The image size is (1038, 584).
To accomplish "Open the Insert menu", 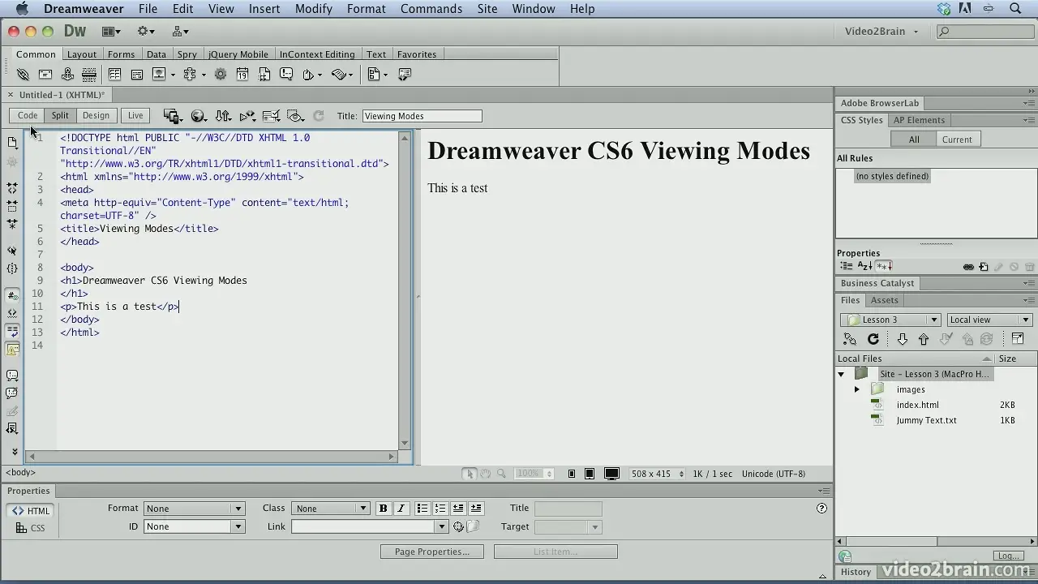I will point(264,9).
